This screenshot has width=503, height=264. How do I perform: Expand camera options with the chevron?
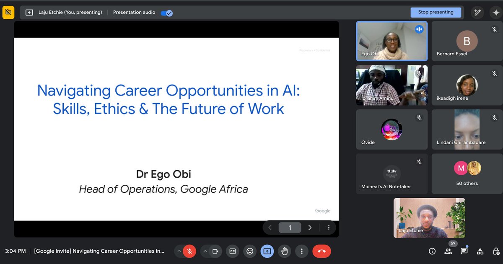click(x=206, y=251)
